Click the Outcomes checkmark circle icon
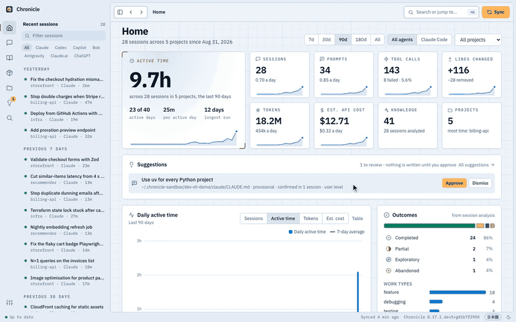 [x=386, y=215]
